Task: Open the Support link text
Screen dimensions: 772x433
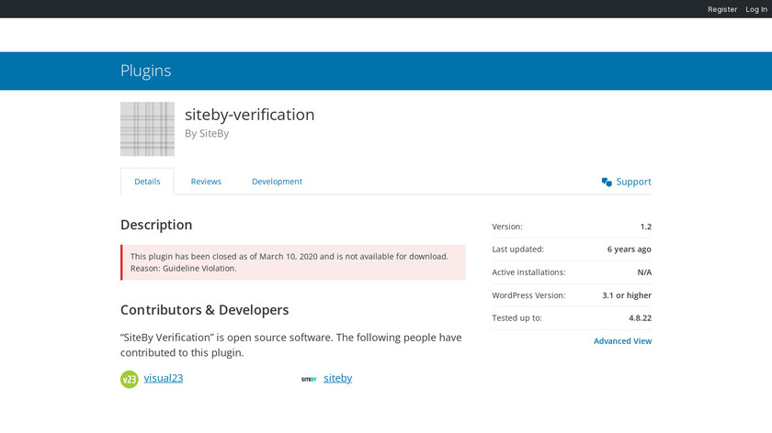Action: 633,182
